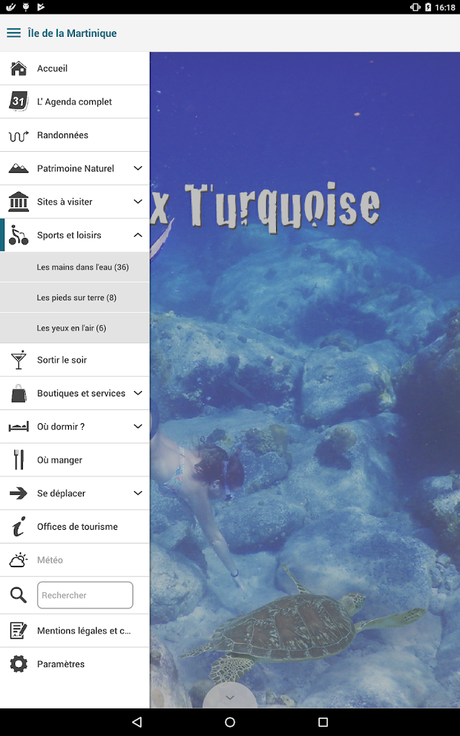
Task: Select Sortir le soir
Action: [x=75, y=360]
